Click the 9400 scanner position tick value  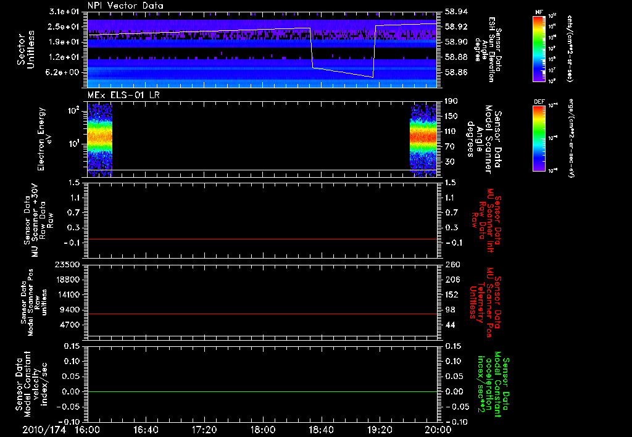click(69, 310)
